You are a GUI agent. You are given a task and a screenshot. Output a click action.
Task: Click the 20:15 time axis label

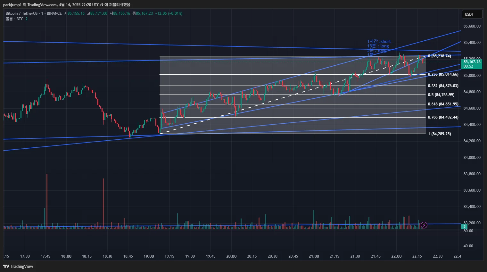(252, 256)
